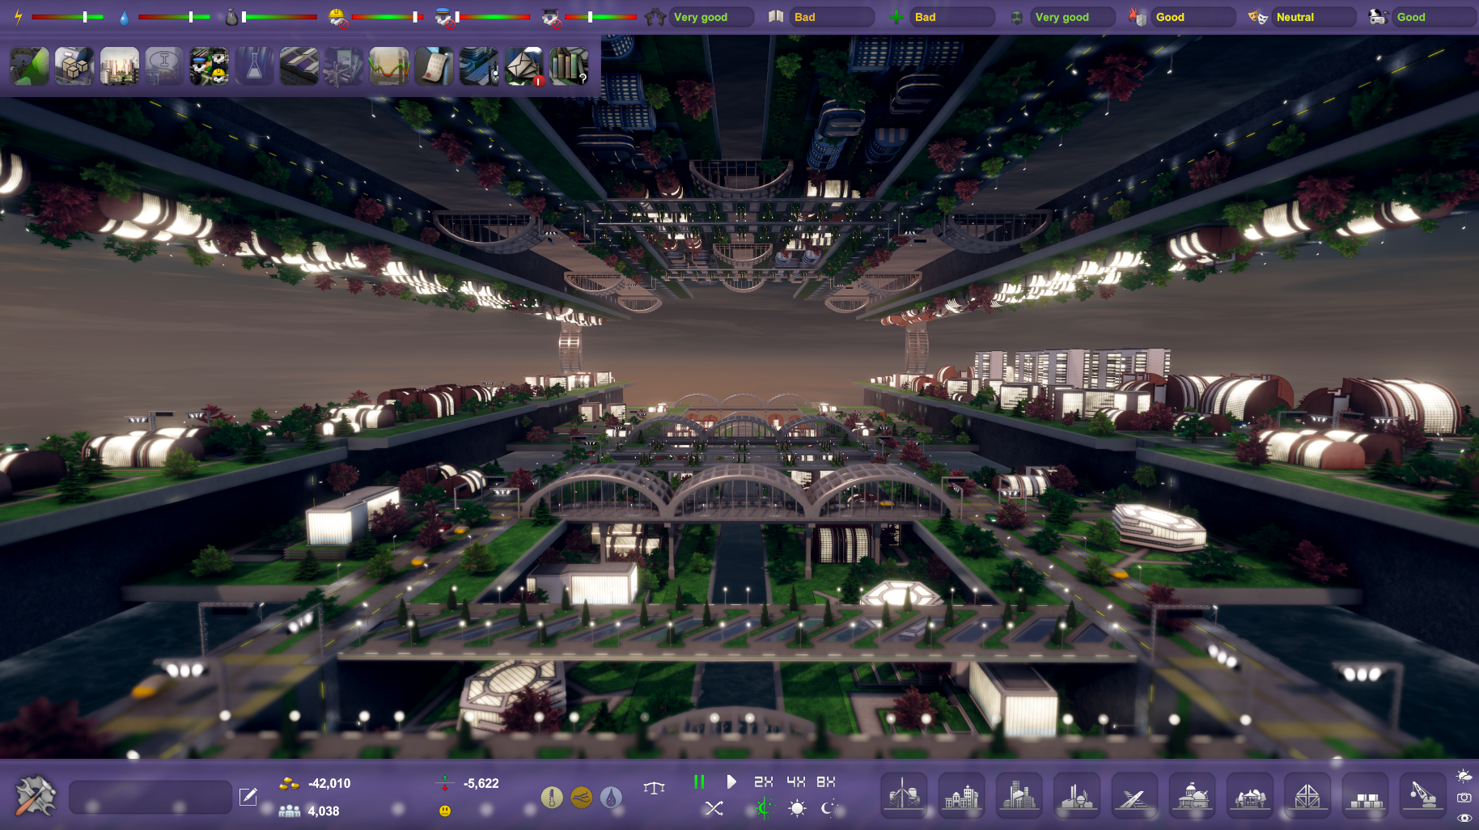Play simulation at normal speed
Image resolution: width=1479 pixels, height=830 pixels.
click(x=731, y=781)
